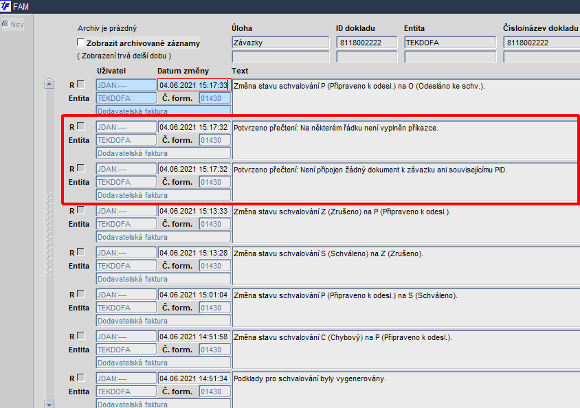
Task: Click ID dokladu field with 8118002222
Action: [x=366, y=43]
